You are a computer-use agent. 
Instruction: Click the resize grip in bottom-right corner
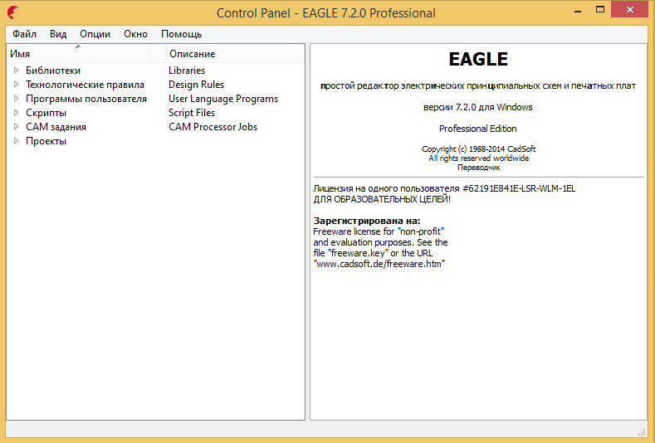(642, 431)
